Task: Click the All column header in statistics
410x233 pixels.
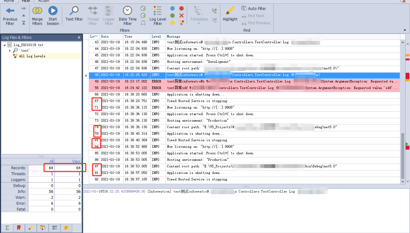Action: pyautogui.click(x=41, y=161)
